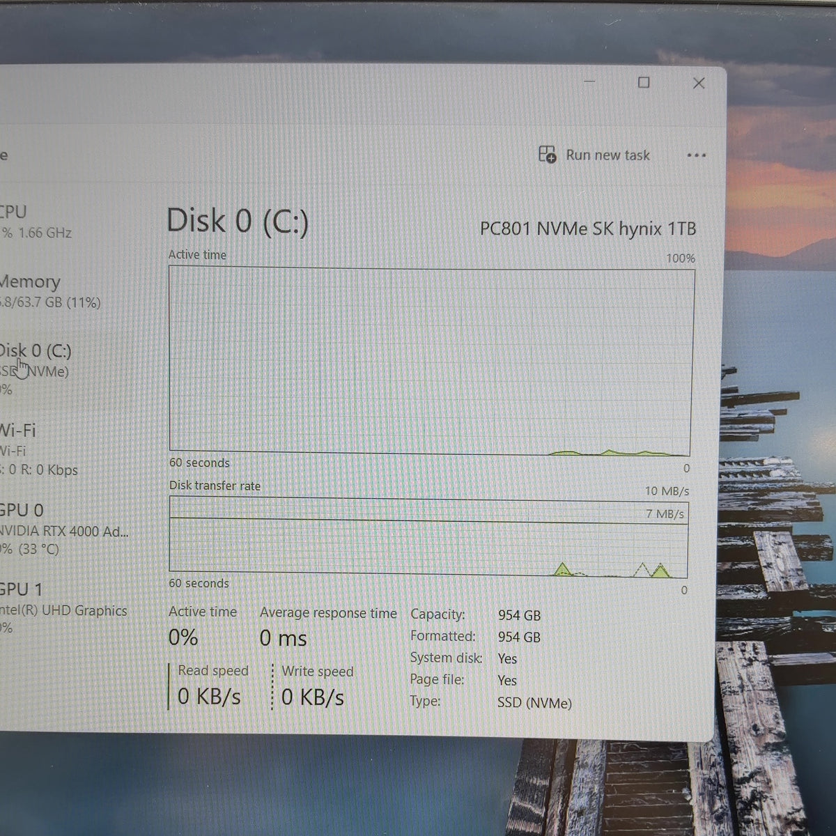This screenshot has height=836, width=836.
Task: Click the Type SSD (NVMe) value
Action: (534, 703)
